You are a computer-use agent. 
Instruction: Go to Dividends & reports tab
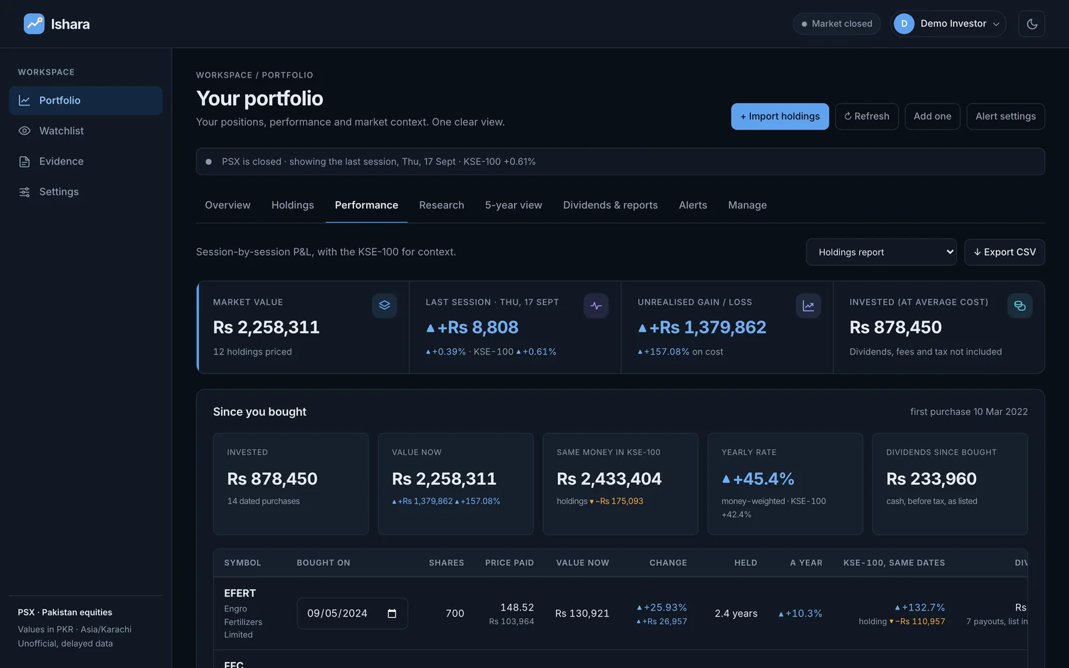click(611, 205)
